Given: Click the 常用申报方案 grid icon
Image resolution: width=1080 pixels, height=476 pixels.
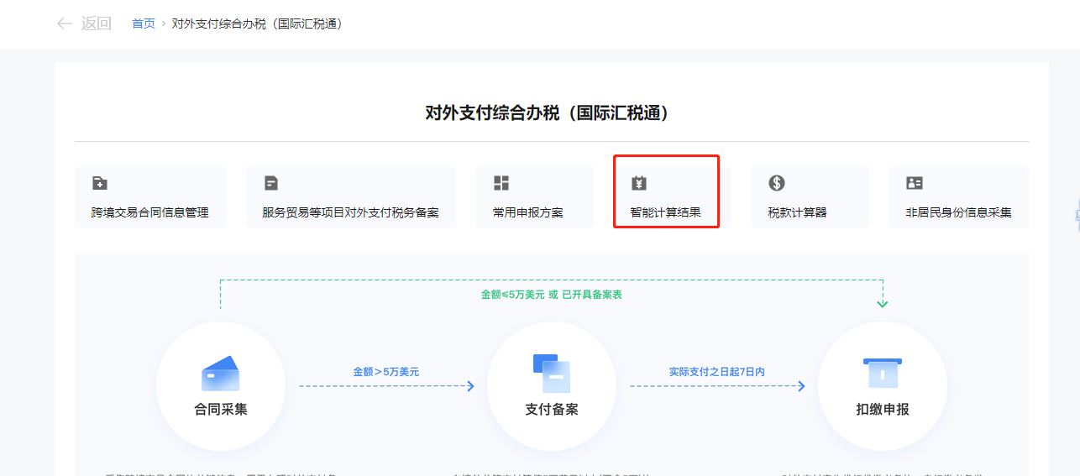Looking at the screenshot, I should [501, 183].
